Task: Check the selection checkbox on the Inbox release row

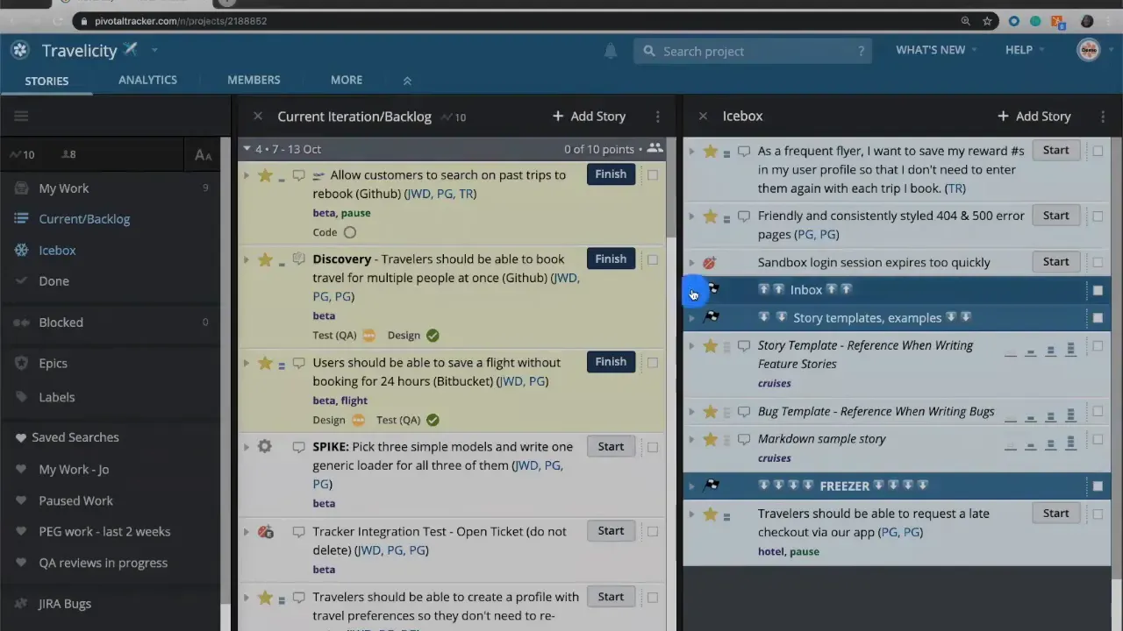Action: click(1098, 290)
